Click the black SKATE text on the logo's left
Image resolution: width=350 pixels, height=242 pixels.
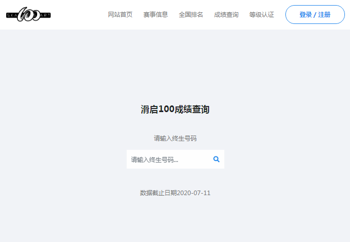coord(12,15)
